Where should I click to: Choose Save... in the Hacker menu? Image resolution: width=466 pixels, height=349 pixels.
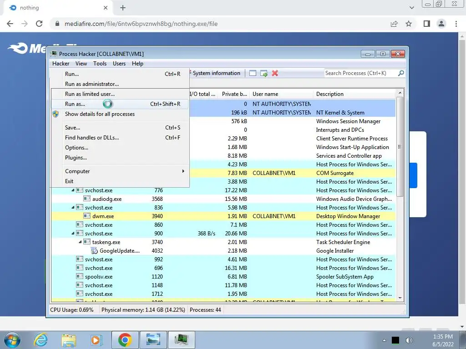click(120, 128)
